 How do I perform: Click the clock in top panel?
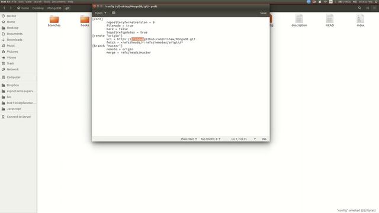[365, 2]
